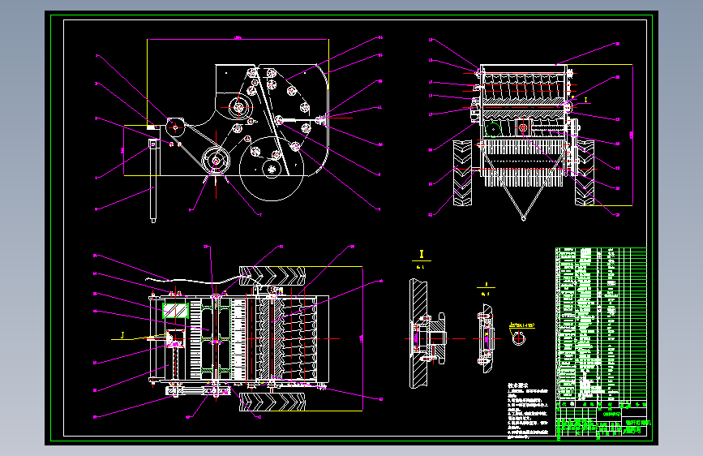This screenshot has width=703, height=456.
Task: Click the green circle in rear view
Action: point(493,129)
